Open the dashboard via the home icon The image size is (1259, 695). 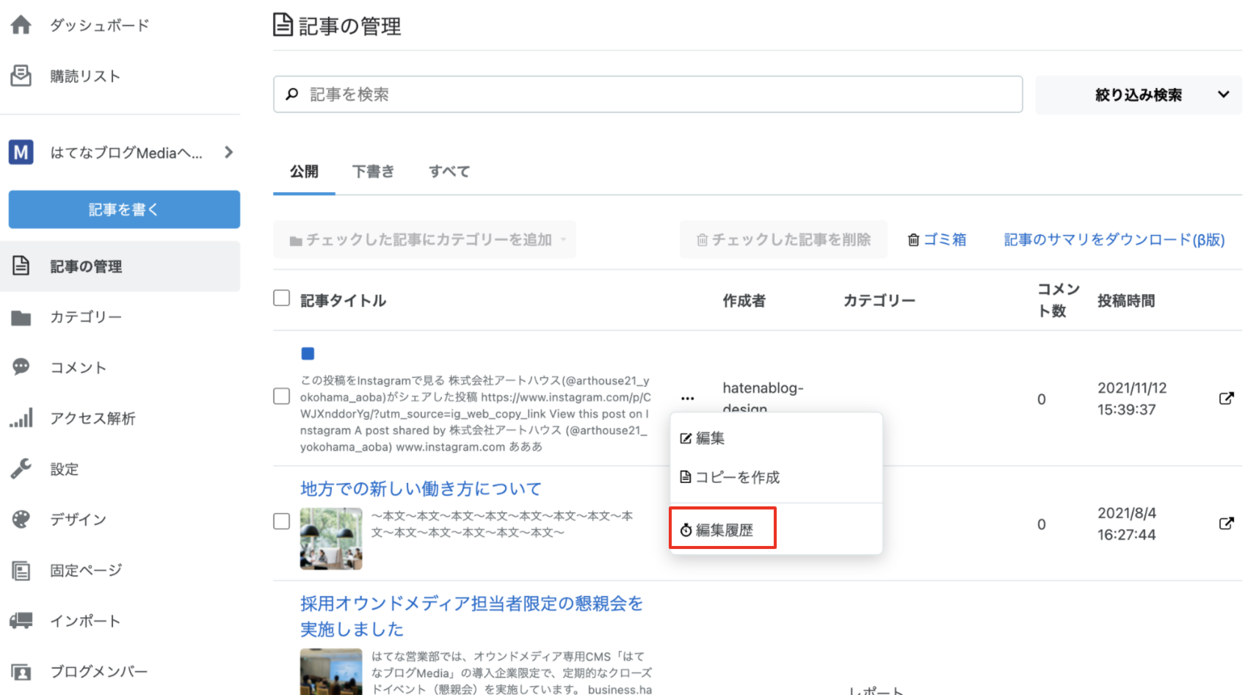22,24
